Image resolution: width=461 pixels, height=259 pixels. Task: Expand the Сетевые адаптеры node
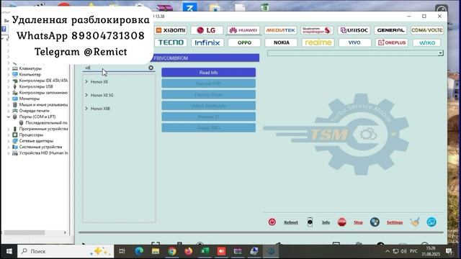click(9, 141)
